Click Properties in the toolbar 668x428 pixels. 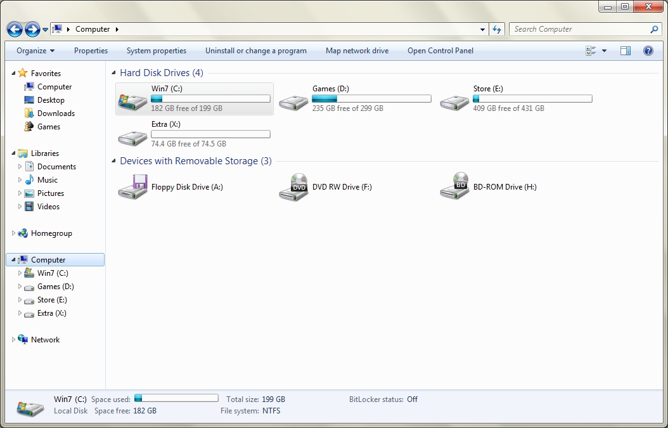click(x=91, y=51)
